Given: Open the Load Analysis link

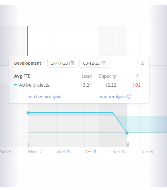Looking at the screenshot, I should 111,97.
